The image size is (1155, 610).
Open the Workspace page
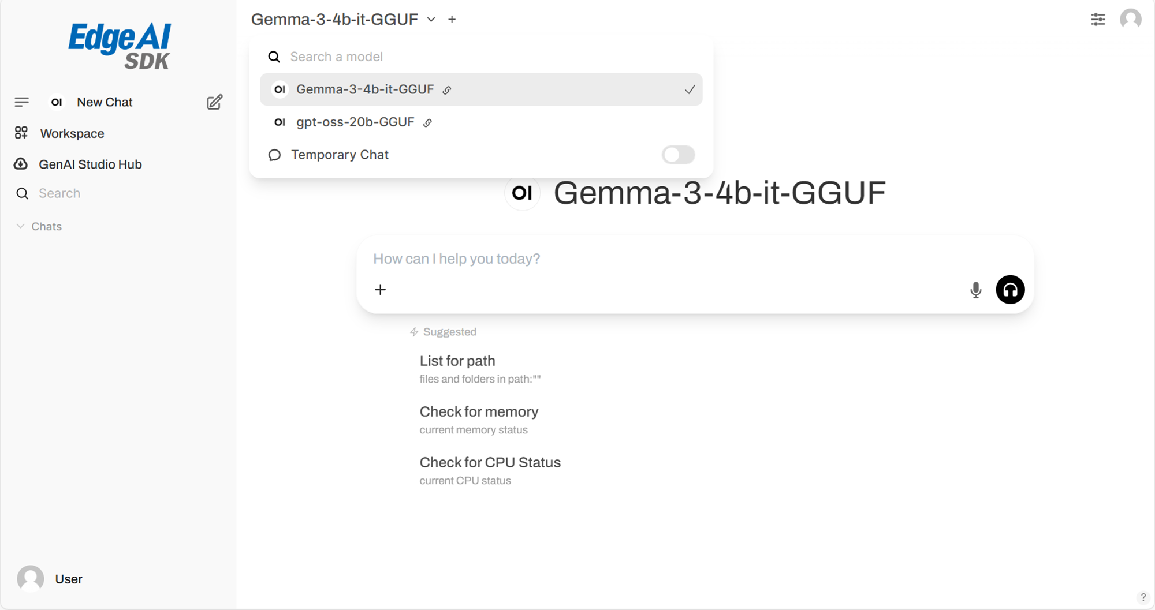pos(72,133)
